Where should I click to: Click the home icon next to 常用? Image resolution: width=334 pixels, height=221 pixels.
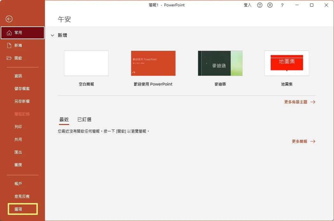tap(9, 33)
